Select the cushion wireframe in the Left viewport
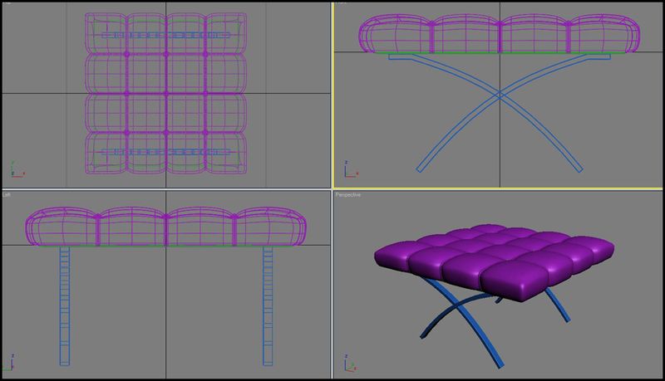The height and width of the screenshot is (381, 665). [x=165, y=227]
